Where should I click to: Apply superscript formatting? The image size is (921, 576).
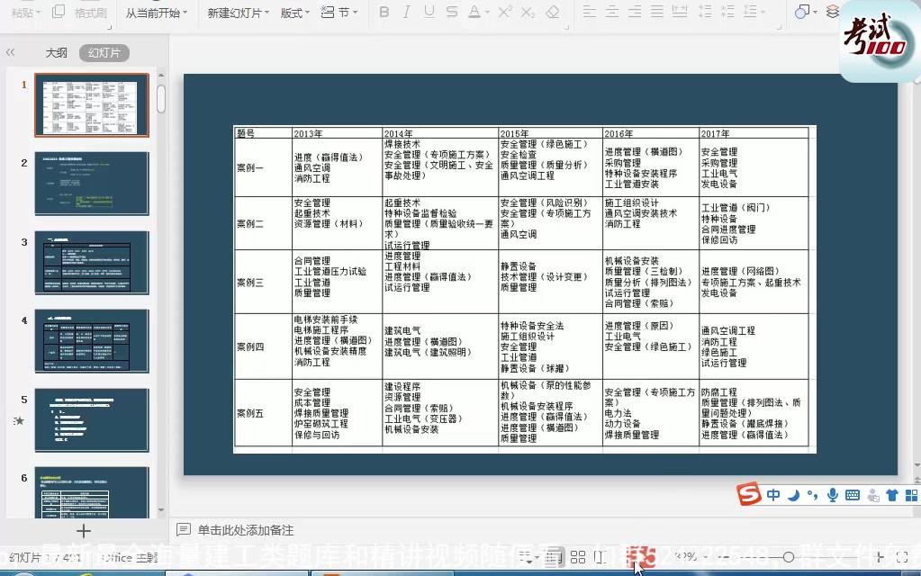coord(504,12)
